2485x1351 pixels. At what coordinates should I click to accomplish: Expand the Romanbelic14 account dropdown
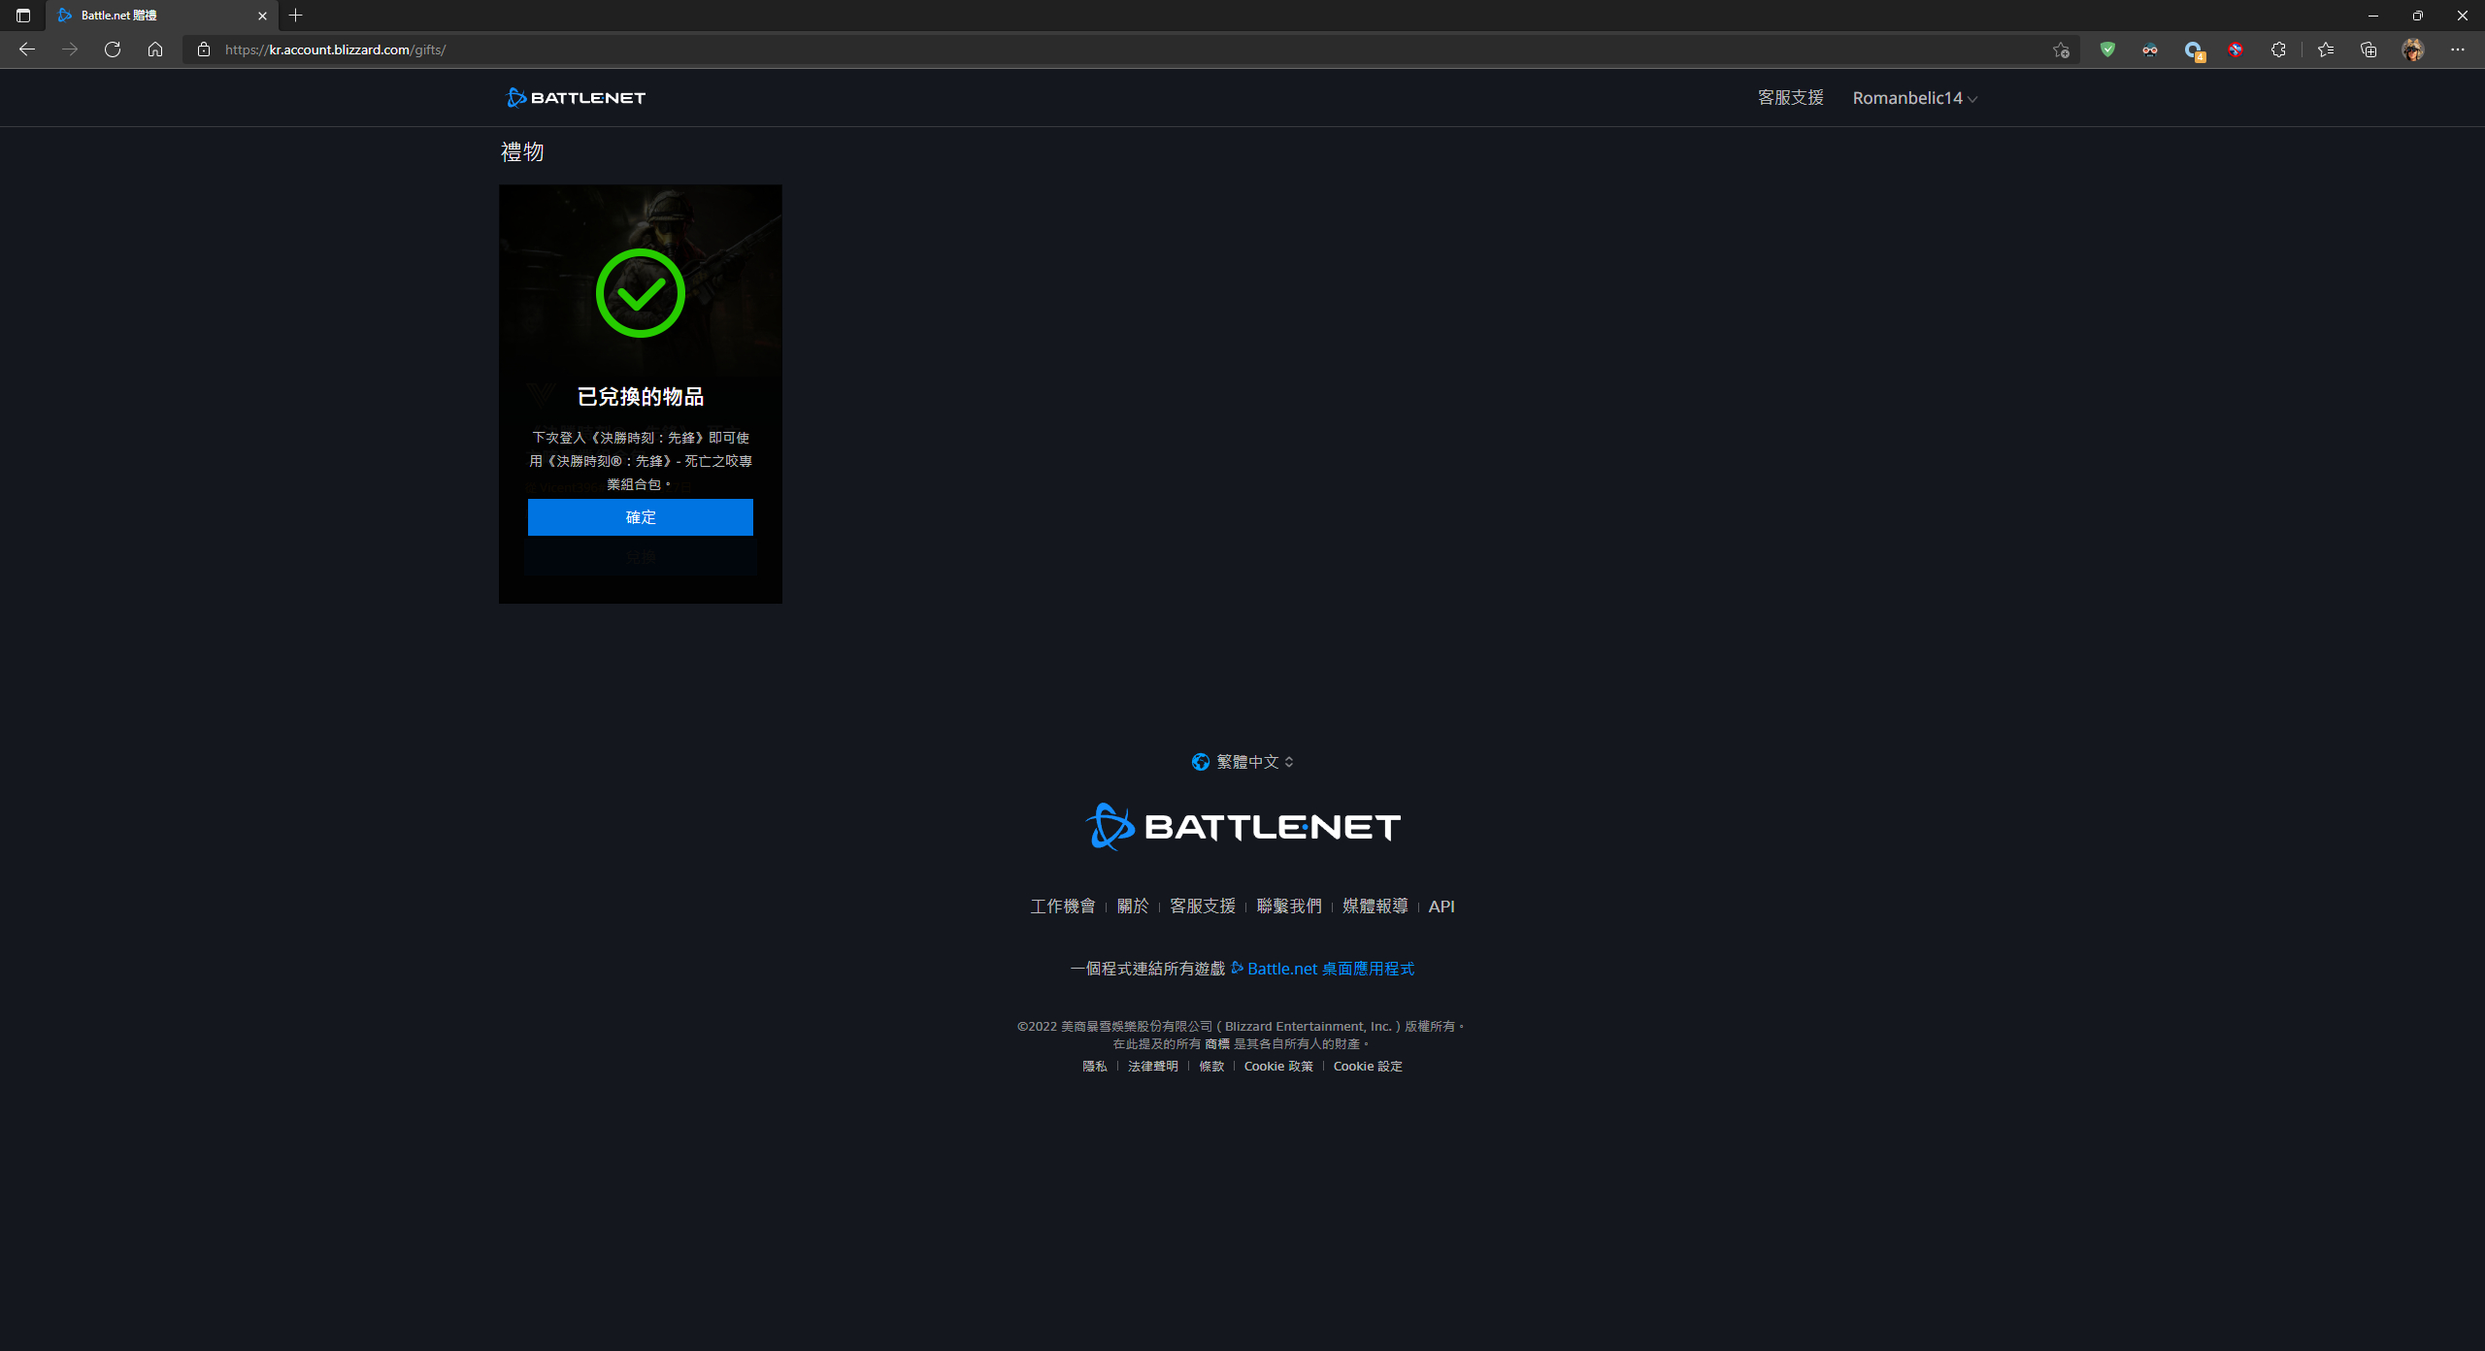pyautogui.click(x=1914, y=98)
